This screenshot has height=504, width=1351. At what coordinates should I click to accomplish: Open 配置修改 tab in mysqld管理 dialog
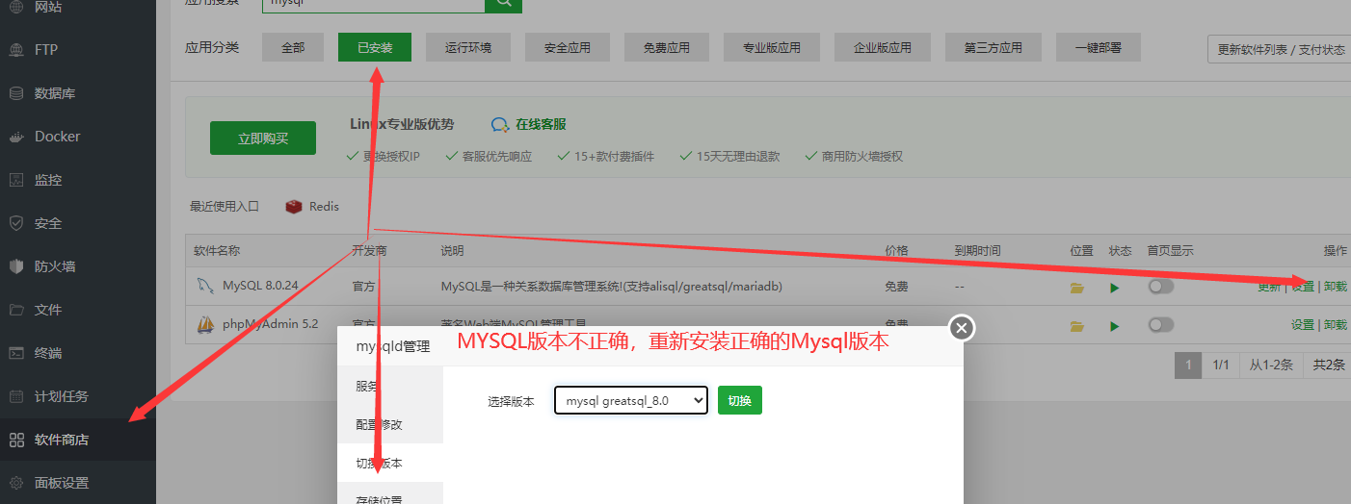(x=390, y=424)
